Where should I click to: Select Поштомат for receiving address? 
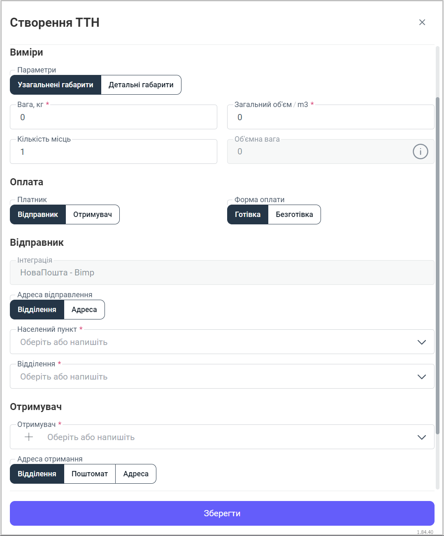coord(90,474)
